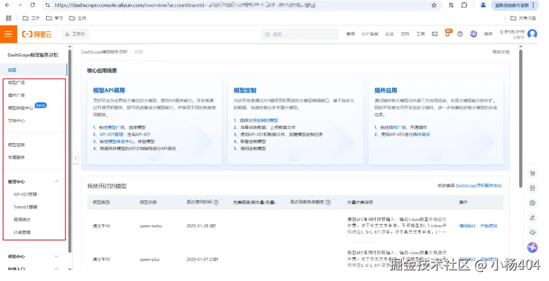Click API-KEY管理 link in step 2
This screenshot has height=281, width=549.
click(x=111, y=134)
